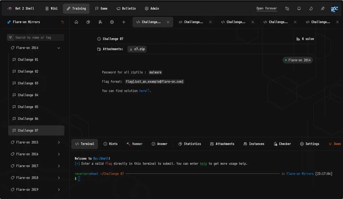
Task: Expand the Flare-on 2019 category
Action: click(36, 190)
